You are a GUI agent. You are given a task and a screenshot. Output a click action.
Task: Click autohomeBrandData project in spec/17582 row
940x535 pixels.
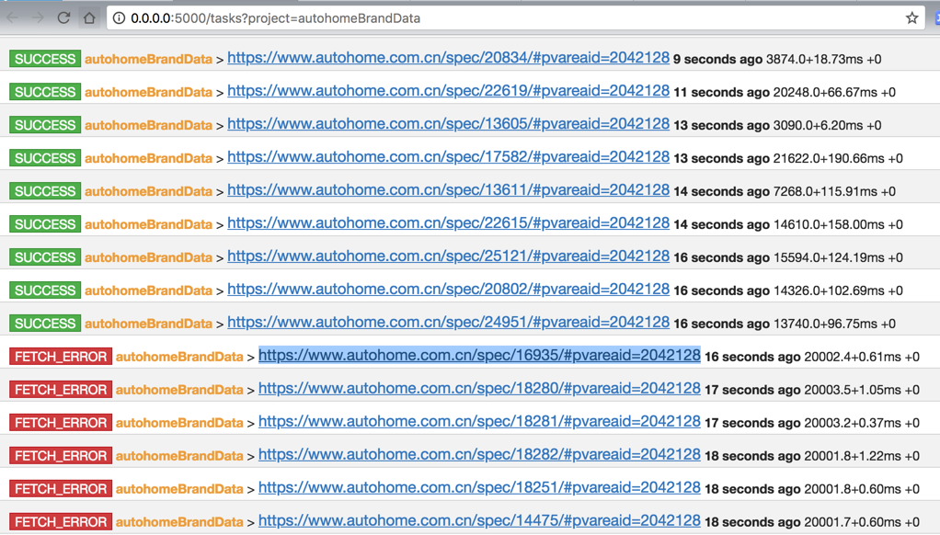pyautogui.click(x=148, y=157)
